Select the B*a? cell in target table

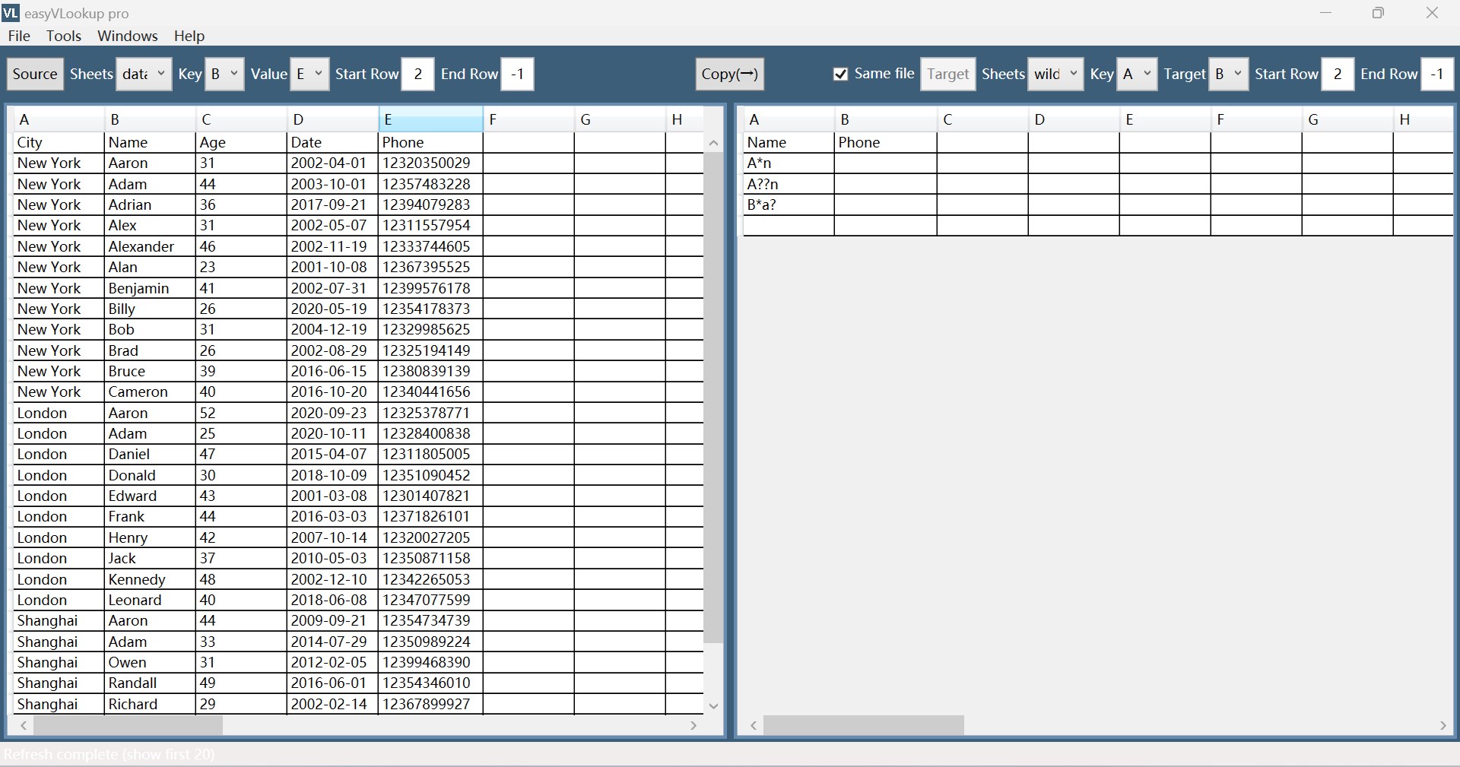point(789,204)
